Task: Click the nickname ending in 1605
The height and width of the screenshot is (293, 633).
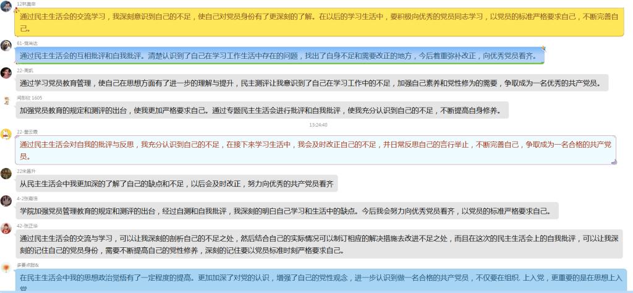Action: pos(30,98)
